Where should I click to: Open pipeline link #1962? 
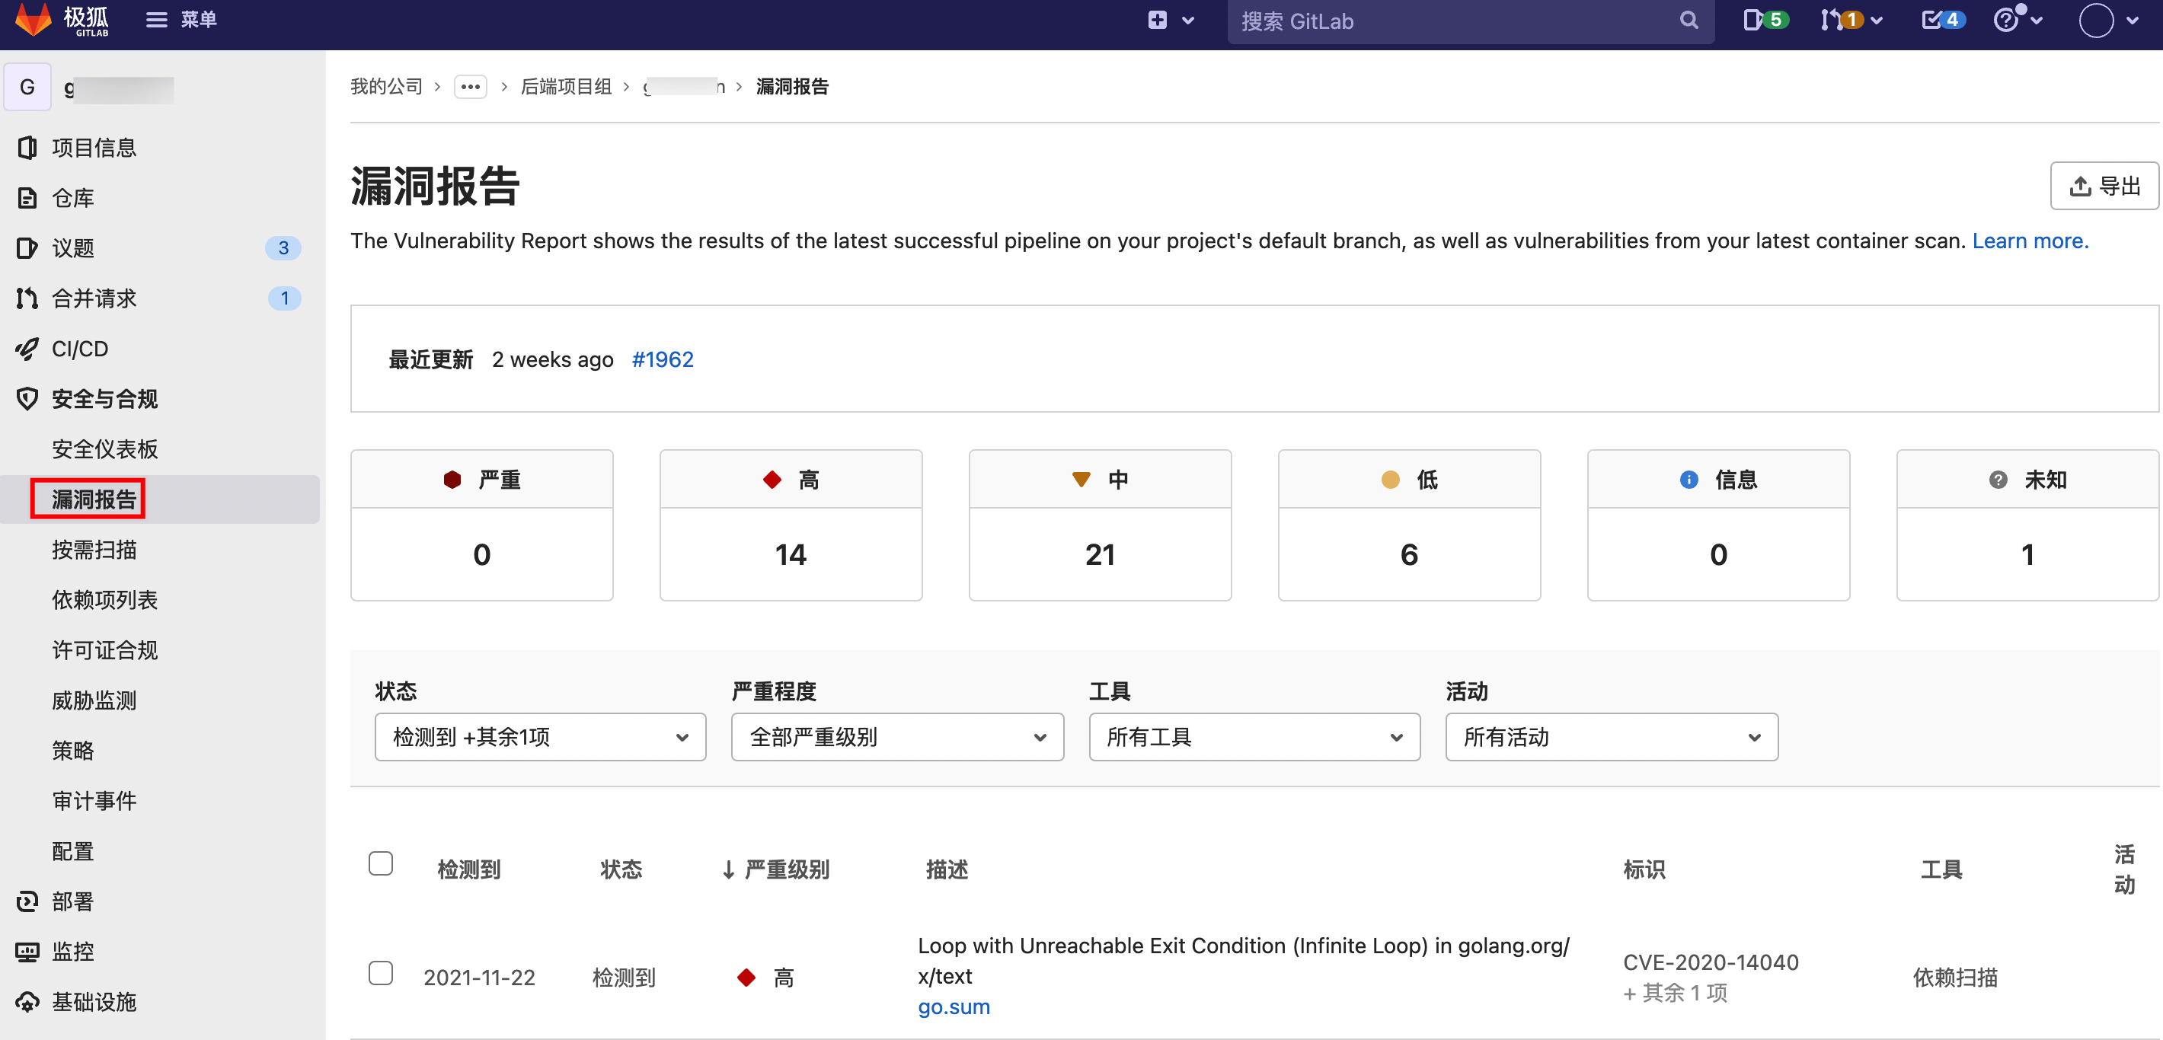tap(662, 359)
